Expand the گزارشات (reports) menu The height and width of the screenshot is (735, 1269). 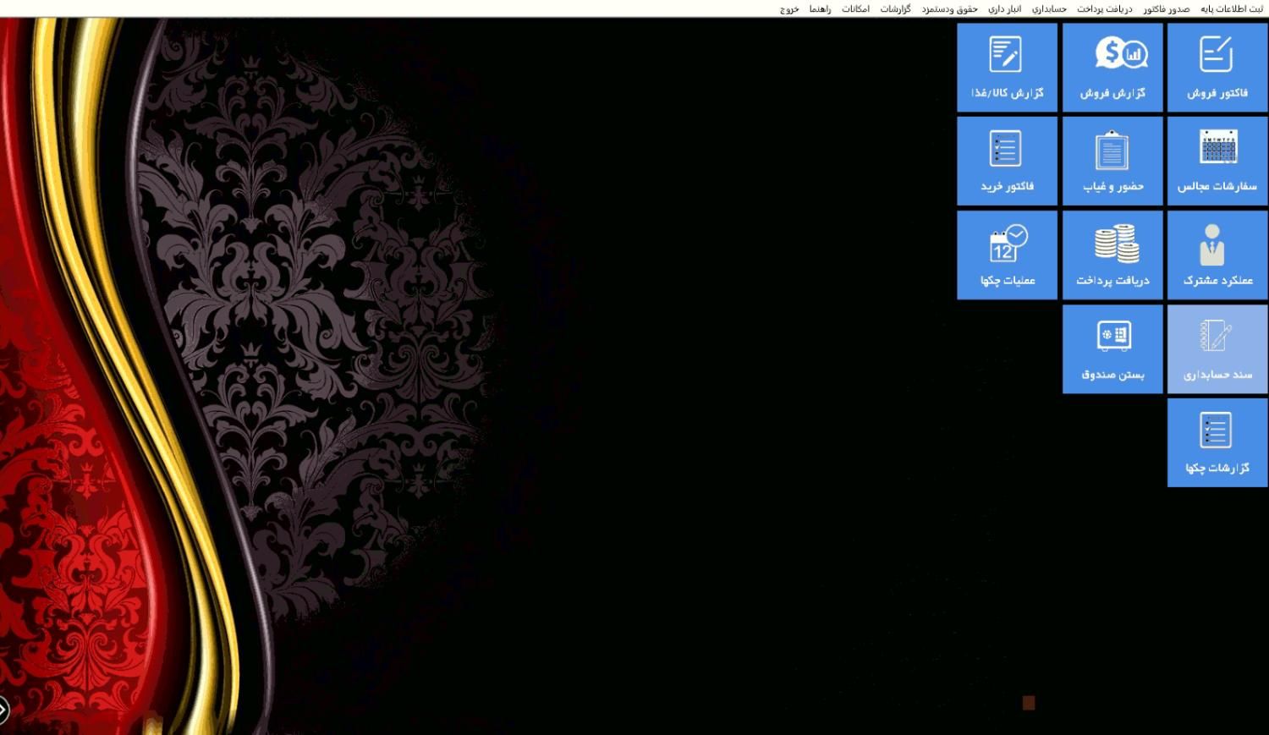pyautogui.click(x=895, y=9)
